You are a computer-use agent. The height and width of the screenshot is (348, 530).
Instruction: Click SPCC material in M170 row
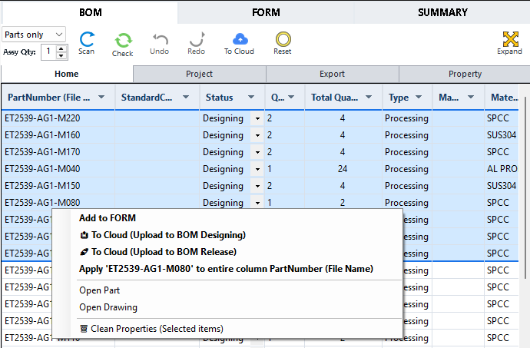(x=502, y=152)
